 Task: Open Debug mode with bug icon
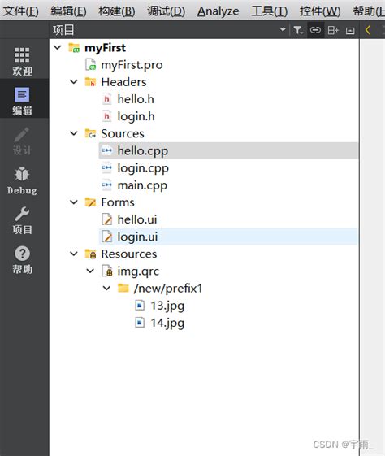click(23, 180)
